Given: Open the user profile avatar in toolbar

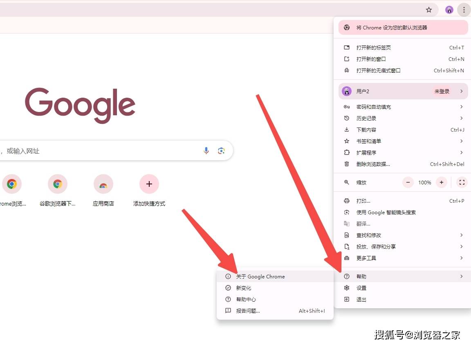Looking at the screenshot, I should [449, 10].
